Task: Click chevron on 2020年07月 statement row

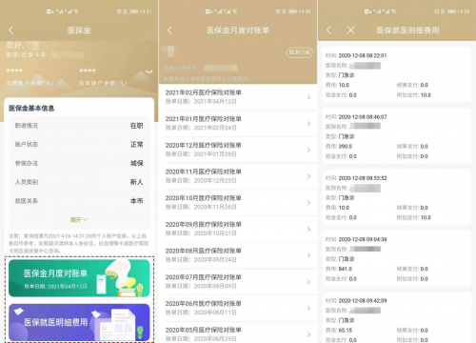Action: tap(308, 282)
